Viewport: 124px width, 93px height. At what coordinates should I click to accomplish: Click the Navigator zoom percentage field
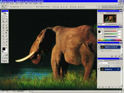(101, 25)
